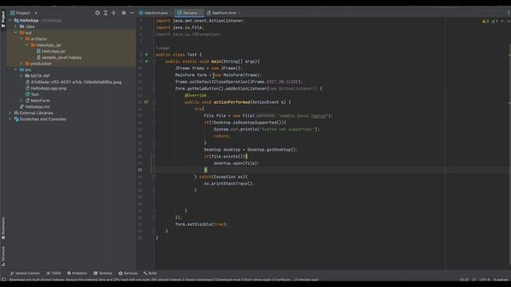
Task: Expand Scratches and Consoles
Action: [10, 119]
